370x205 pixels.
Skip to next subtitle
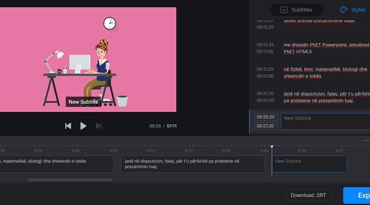pos(99,126)
